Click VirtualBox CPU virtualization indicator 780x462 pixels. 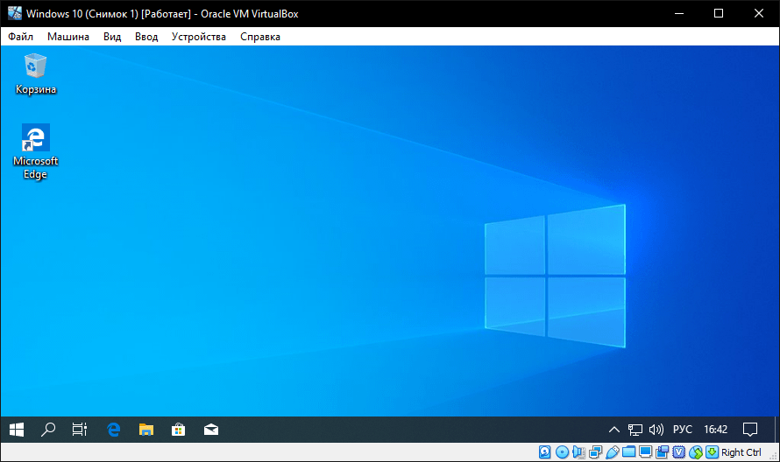tap(679, 452)
